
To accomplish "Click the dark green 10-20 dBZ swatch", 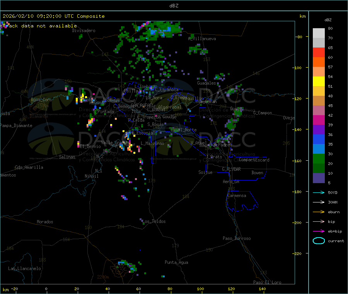I will 319,168.
